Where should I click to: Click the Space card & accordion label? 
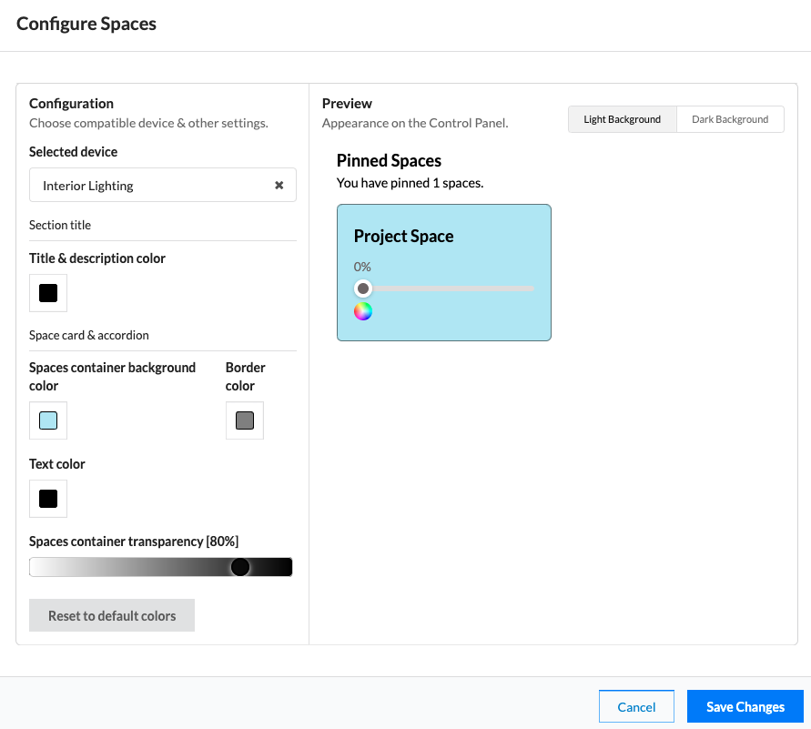(89, 335)
